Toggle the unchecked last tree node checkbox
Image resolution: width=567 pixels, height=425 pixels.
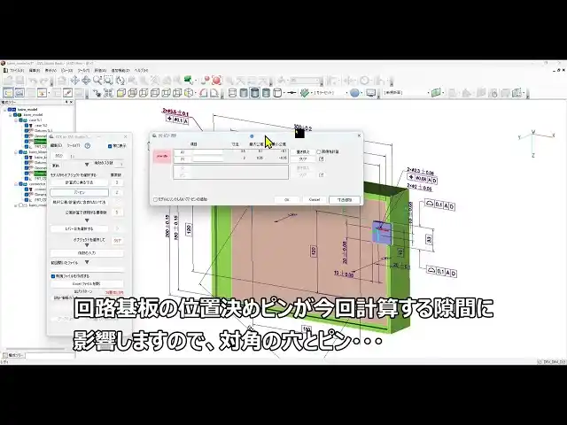click(21, 205)
